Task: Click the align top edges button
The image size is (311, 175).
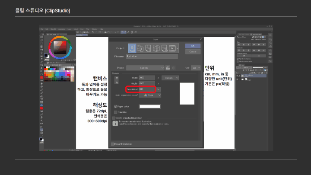Action: [x=254, y=45]
